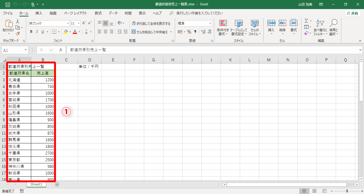
Task: Open 検索と選択 magnifier
Action: coord(333,27)
